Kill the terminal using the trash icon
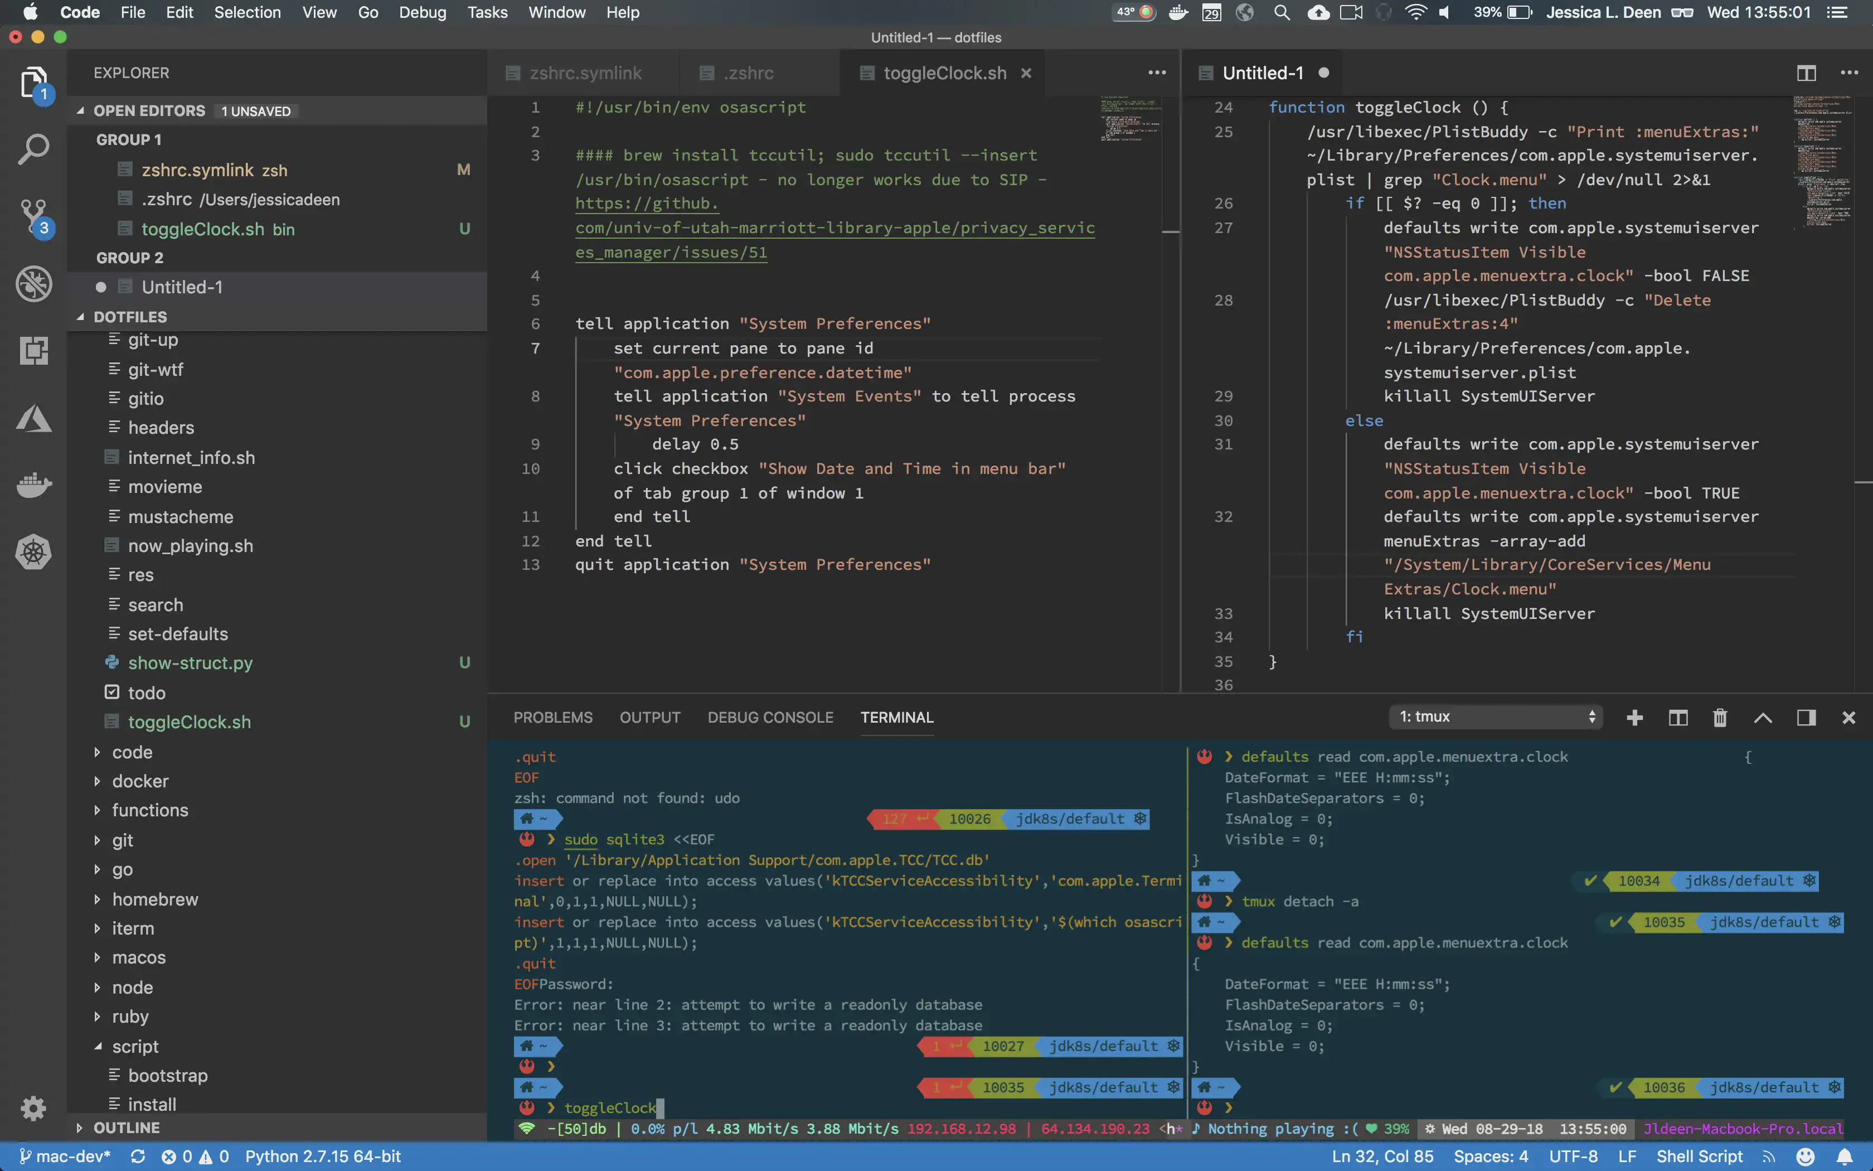The width and height of the screenshot is (1873, 1171). [1720, 717]
